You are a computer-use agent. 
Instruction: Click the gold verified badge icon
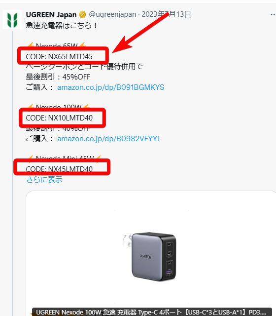click(82, 14)
